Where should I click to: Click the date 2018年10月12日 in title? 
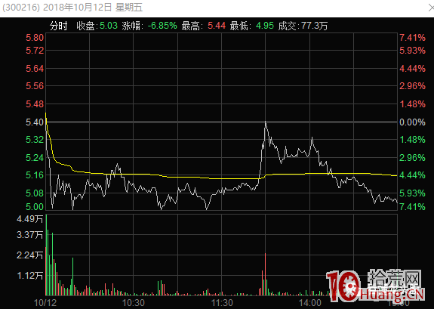click(x=78, y=8)
